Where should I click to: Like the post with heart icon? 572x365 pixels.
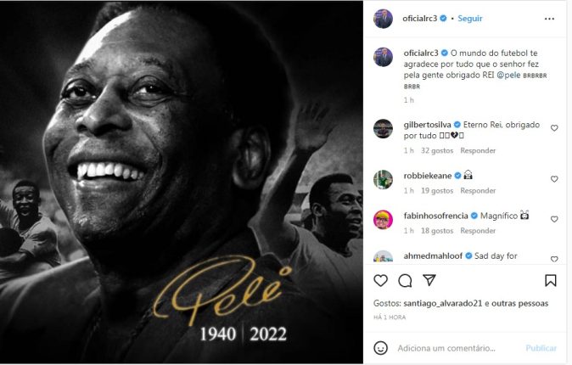[x=380, y=280]
